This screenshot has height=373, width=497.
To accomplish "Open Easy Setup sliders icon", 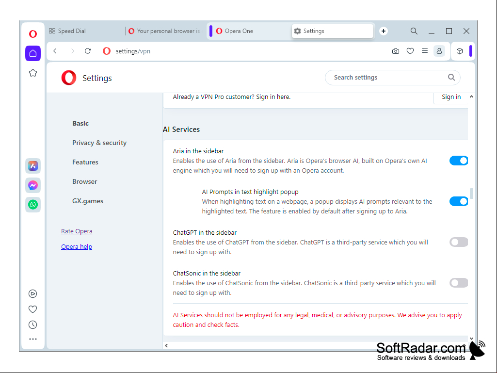I will tap(425, 51).
